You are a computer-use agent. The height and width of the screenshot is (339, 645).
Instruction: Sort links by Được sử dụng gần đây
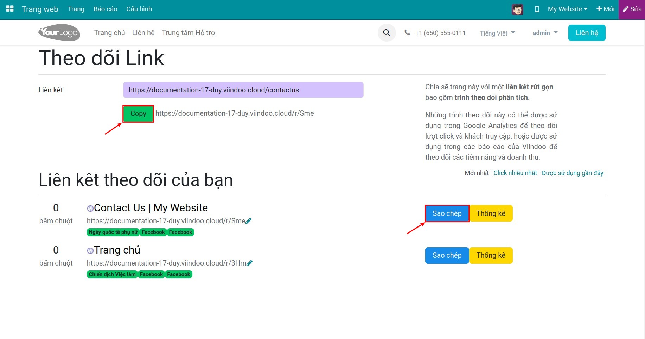572,173
